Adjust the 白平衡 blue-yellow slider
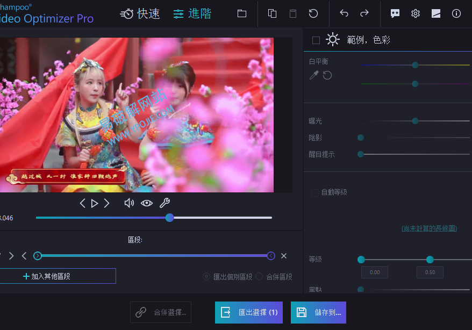The image size is (472, 330). tap(415, 65)
